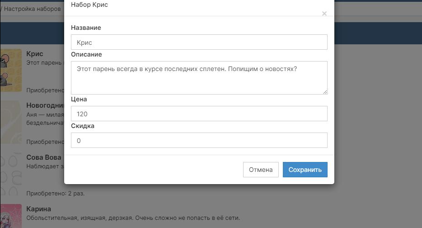422x228 pixels.
Task: Click the Крис set title in list
Action: 35,54
